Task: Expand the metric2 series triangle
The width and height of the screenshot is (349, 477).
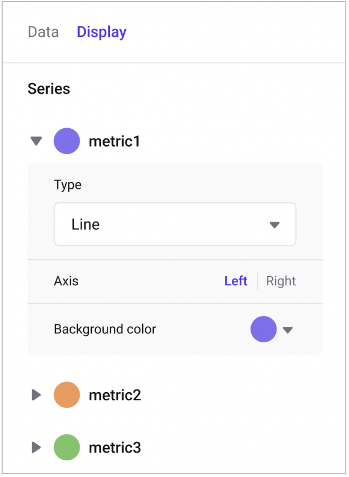Action: point(36,395)
